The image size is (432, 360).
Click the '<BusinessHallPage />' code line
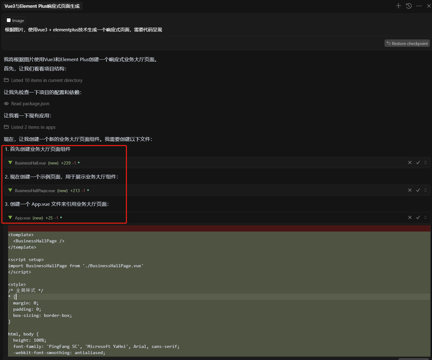coord(39,241)
